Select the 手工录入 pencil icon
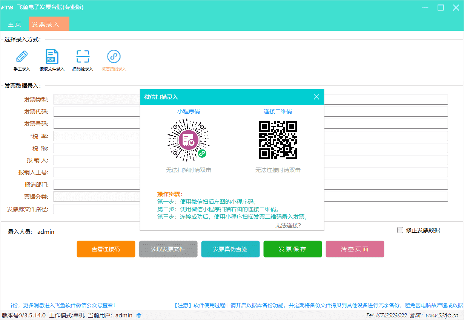This screenshot has width=464, height=320. (22, 57)
